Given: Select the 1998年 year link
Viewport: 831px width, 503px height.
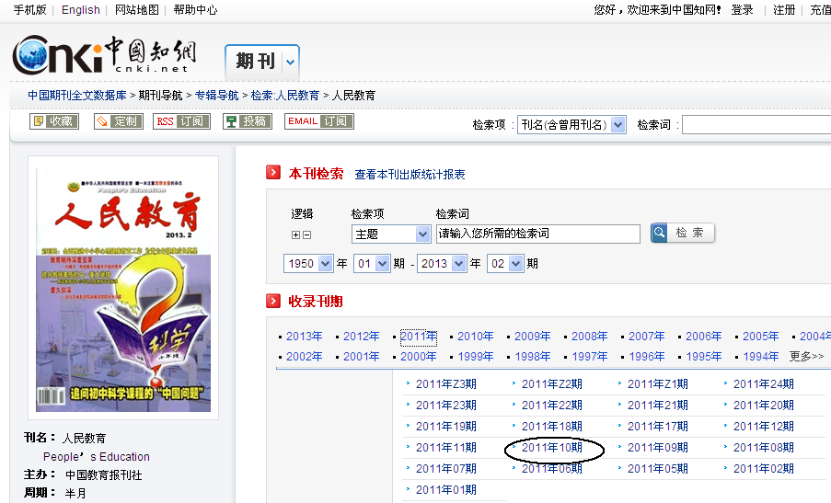Looking at the screenshot, I should click(533, 357).
